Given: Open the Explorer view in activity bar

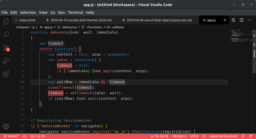Looking at the screenshot, I should click(x=6, y=22).
